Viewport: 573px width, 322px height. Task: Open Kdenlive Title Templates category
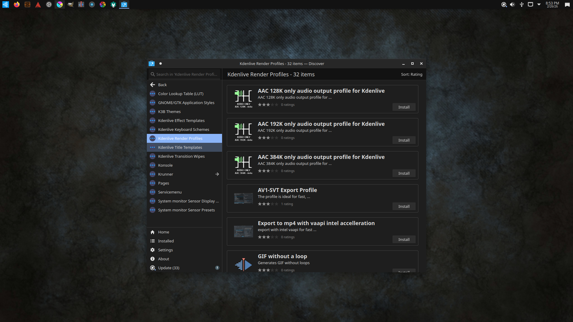(x=184, y=147)
